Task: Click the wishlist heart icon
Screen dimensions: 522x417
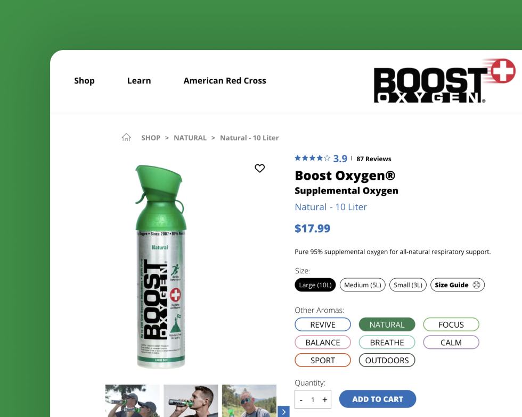Action: point(259,168)
